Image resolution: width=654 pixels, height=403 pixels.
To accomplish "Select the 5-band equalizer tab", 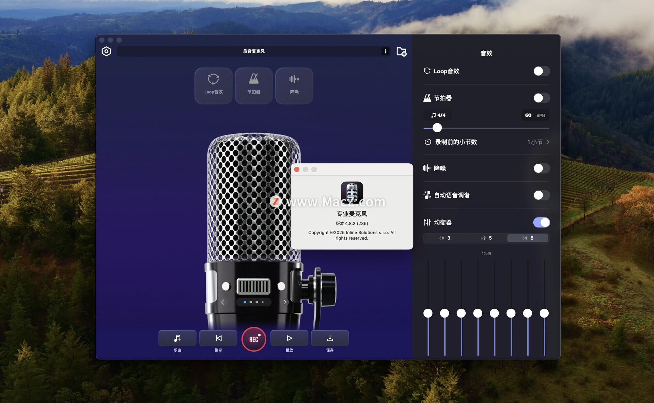I will pyautogui.click(x=486, y=238).
